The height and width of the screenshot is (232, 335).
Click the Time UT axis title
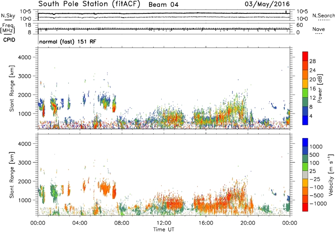164,229
